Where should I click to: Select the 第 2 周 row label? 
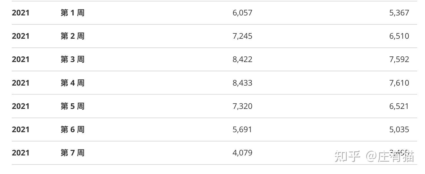pos(72,36)
